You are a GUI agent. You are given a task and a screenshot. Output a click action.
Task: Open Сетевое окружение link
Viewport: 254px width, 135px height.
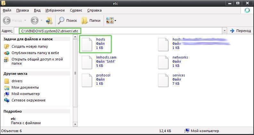click(29, 100)
